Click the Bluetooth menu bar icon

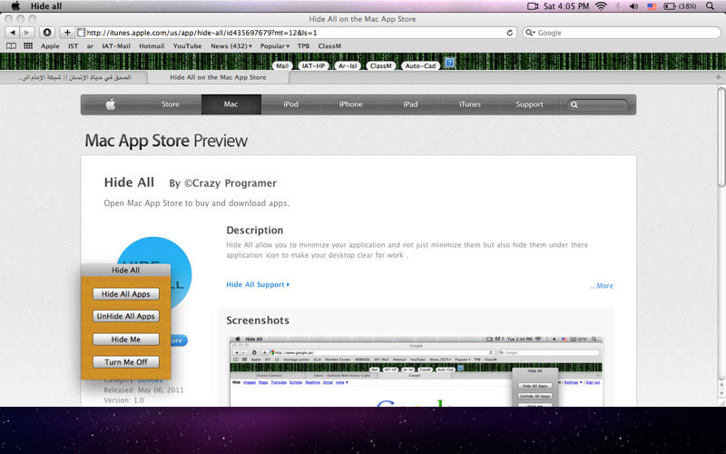(618, 6)
